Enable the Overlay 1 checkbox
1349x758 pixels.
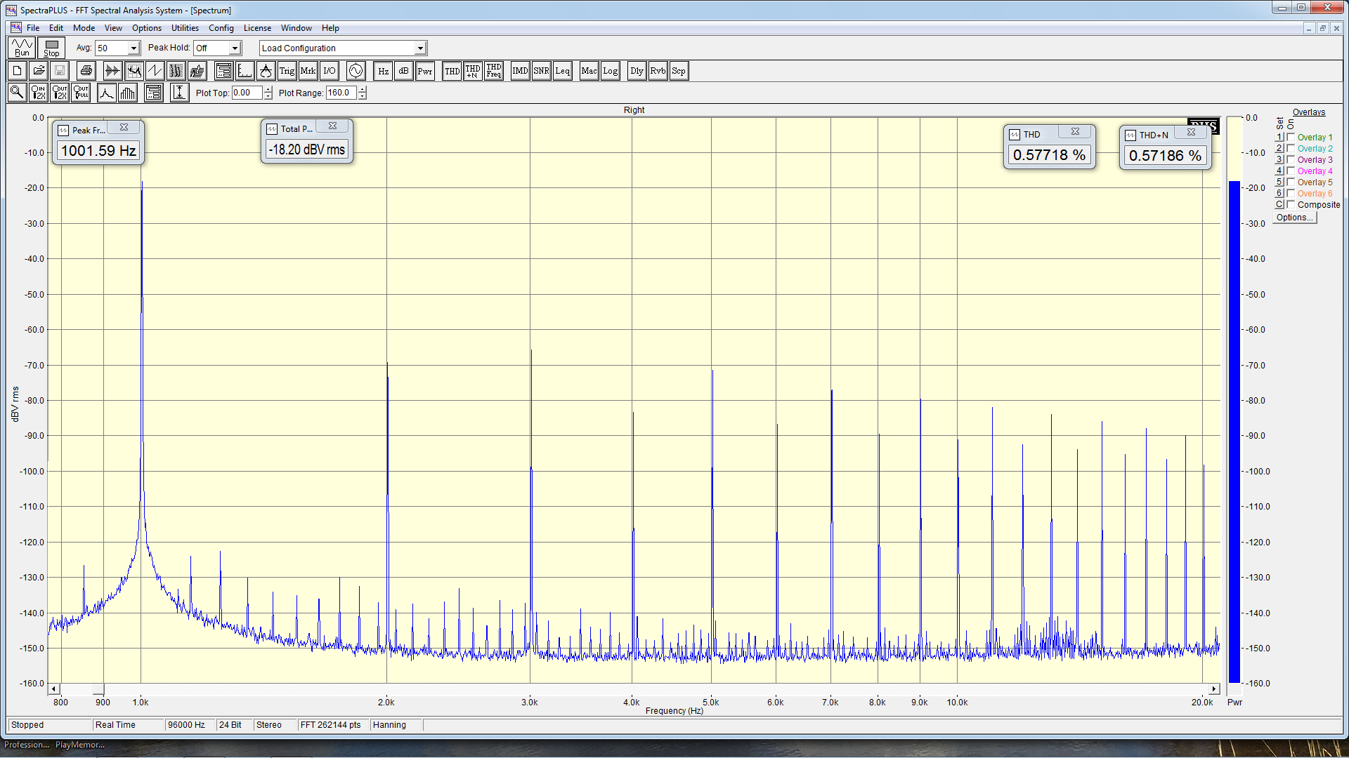1291,138
